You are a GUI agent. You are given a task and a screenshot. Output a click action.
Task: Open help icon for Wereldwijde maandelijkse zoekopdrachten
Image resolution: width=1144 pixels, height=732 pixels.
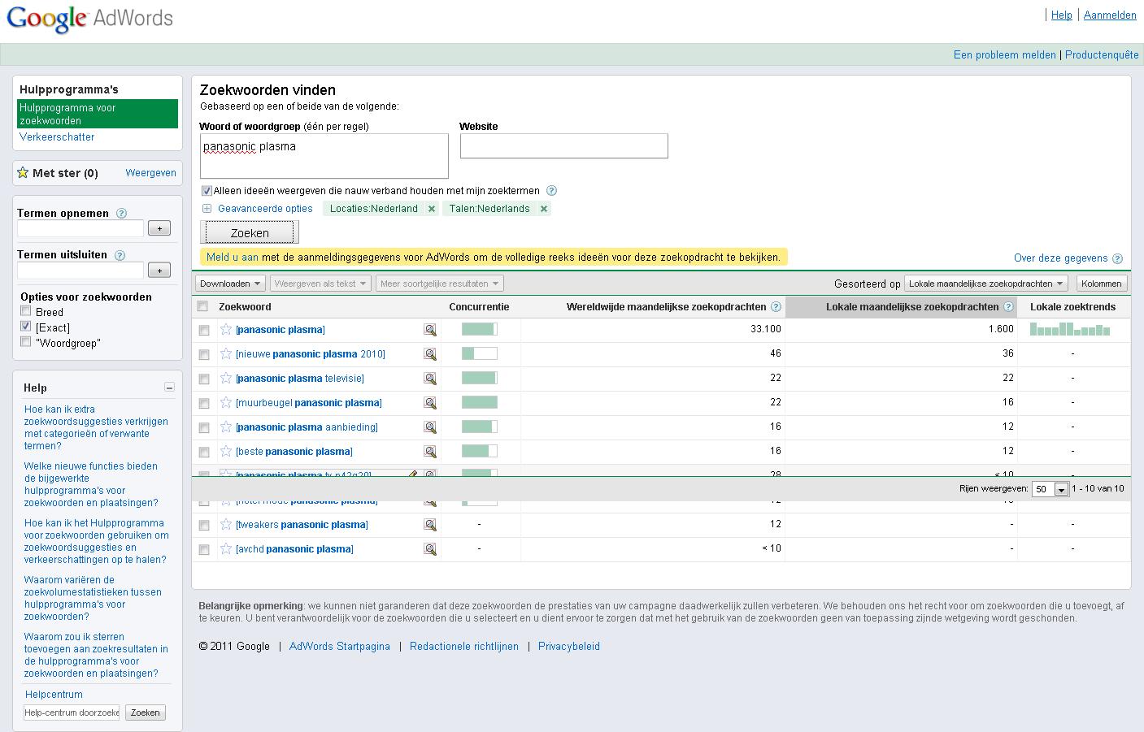pos(776,307)
